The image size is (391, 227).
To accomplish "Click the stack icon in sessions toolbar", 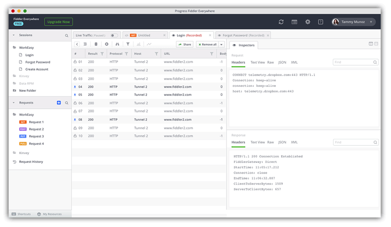I will tap(96, 44).
